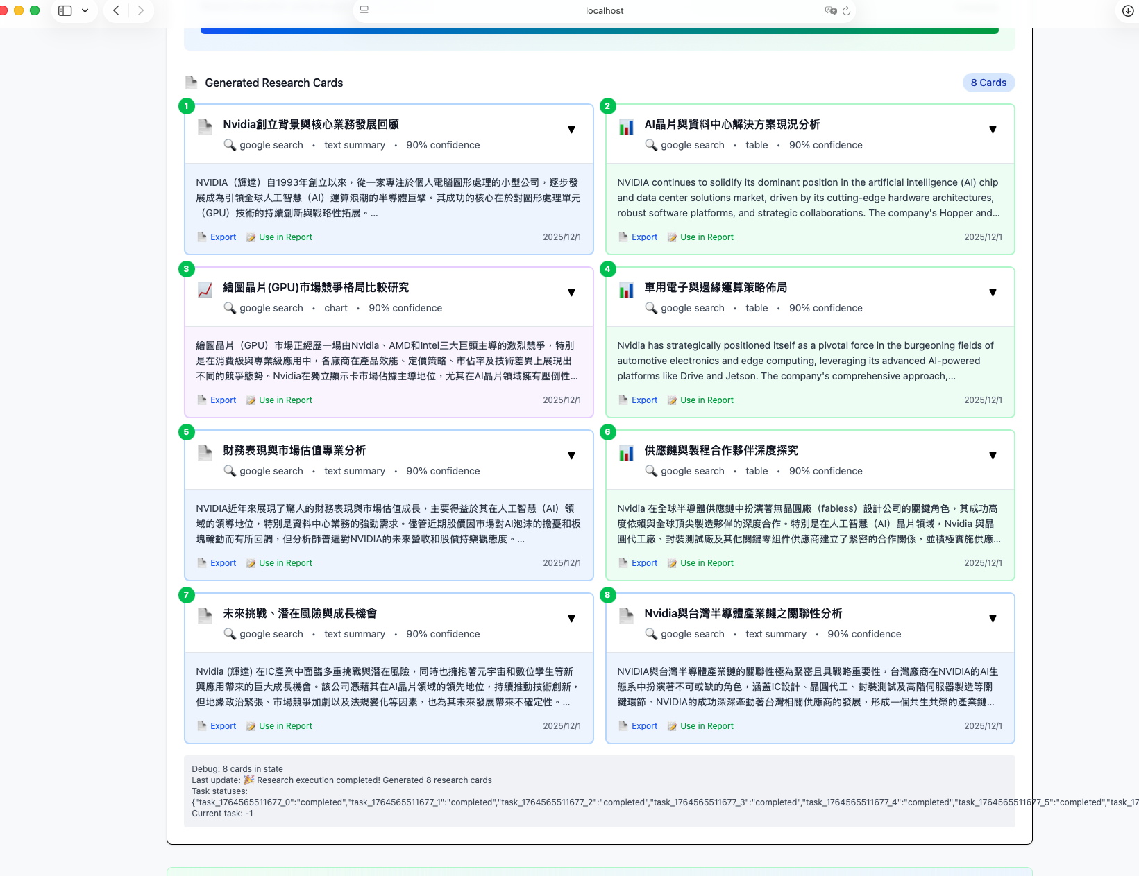
Task: Click the magnifier icon next to google search on 財務表現 card
Action: (x=230, y=471)
